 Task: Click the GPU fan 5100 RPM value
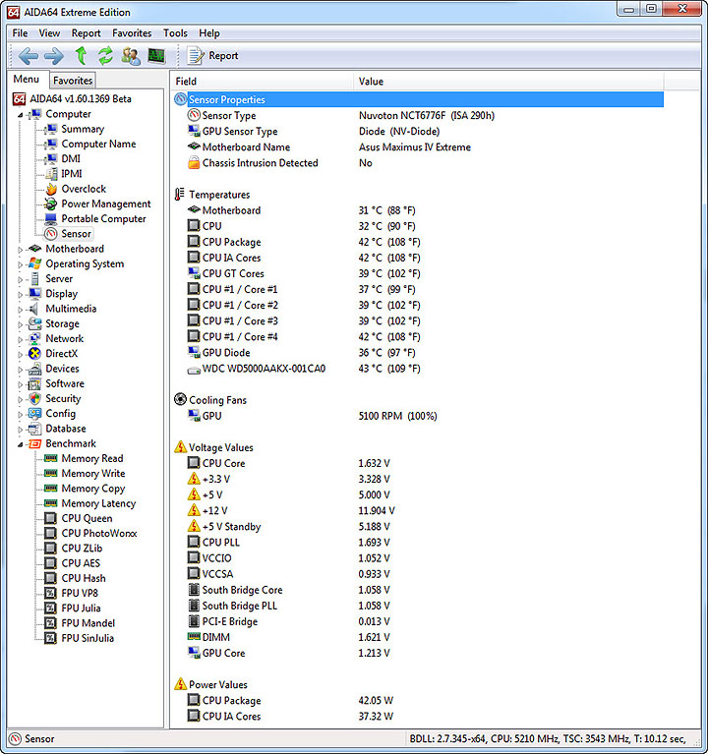tap(397, 416)
